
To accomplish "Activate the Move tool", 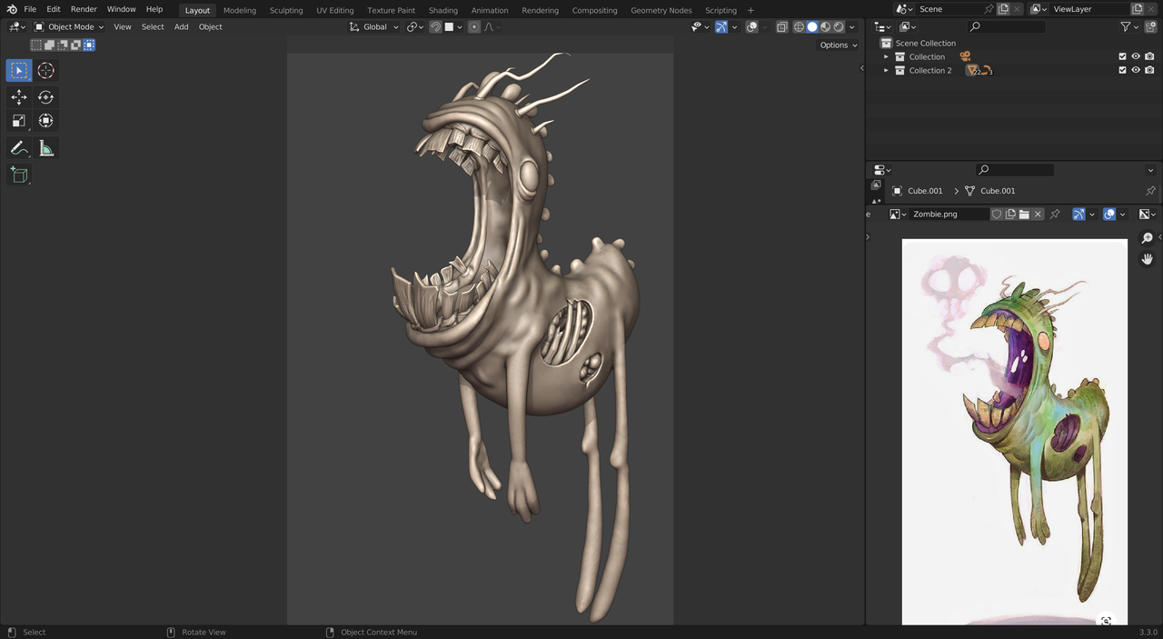I will click(18, 97).
